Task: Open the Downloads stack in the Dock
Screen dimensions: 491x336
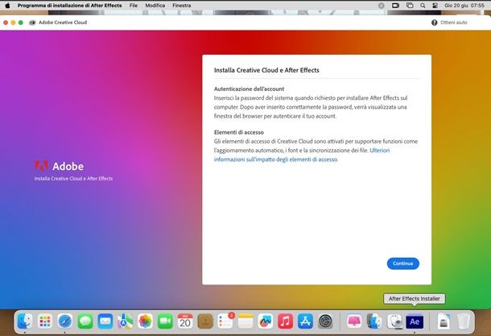Action: pyautogui.click(x=444, y=321)
